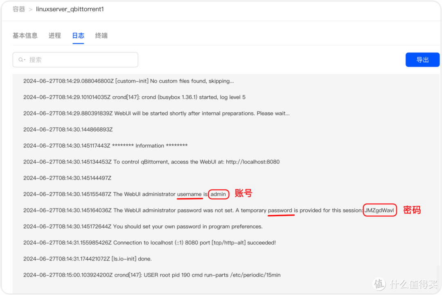Click log line 'No custom files found, skipping...'

pos(129,81)
